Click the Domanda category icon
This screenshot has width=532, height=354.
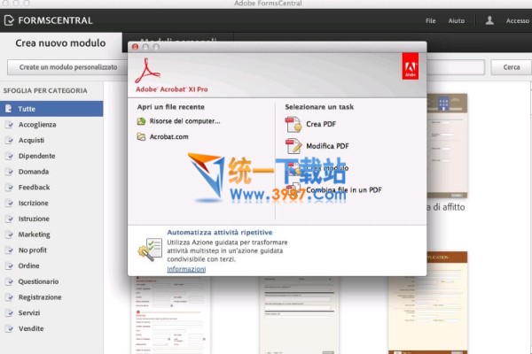9,172
